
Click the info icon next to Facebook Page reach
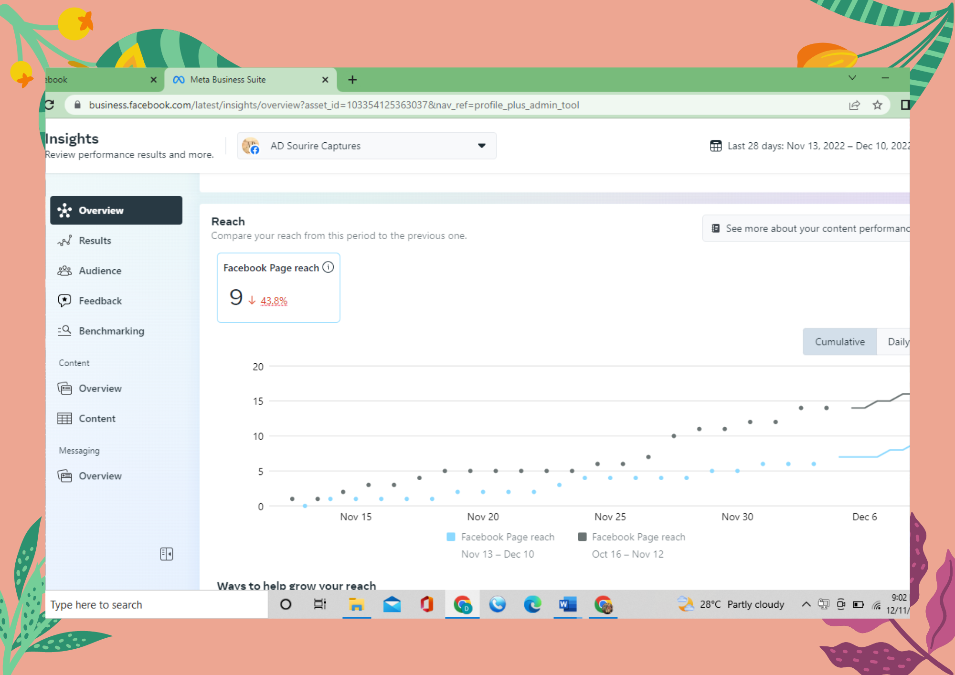point(328,267)
